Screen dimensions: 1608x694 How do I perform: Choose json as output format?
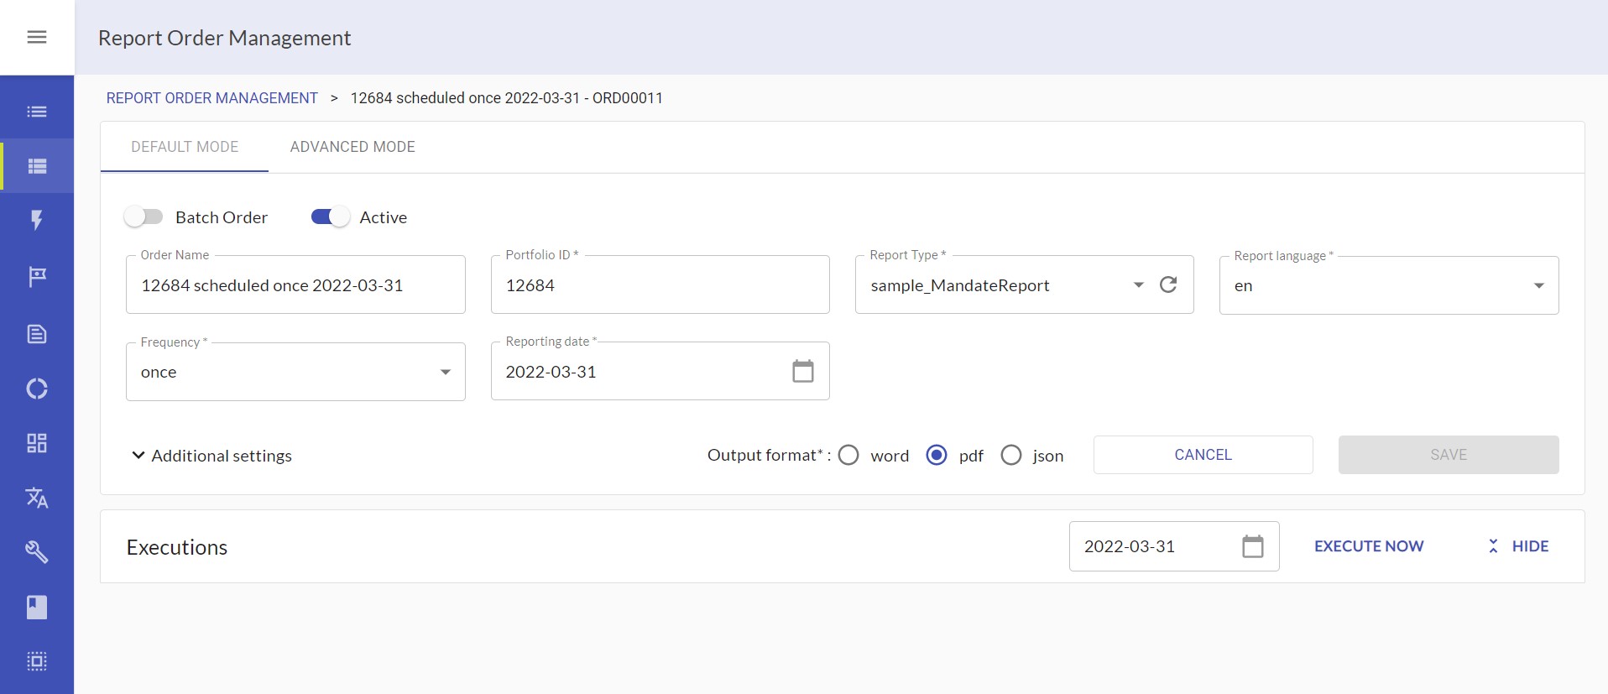coord(1011,455)
